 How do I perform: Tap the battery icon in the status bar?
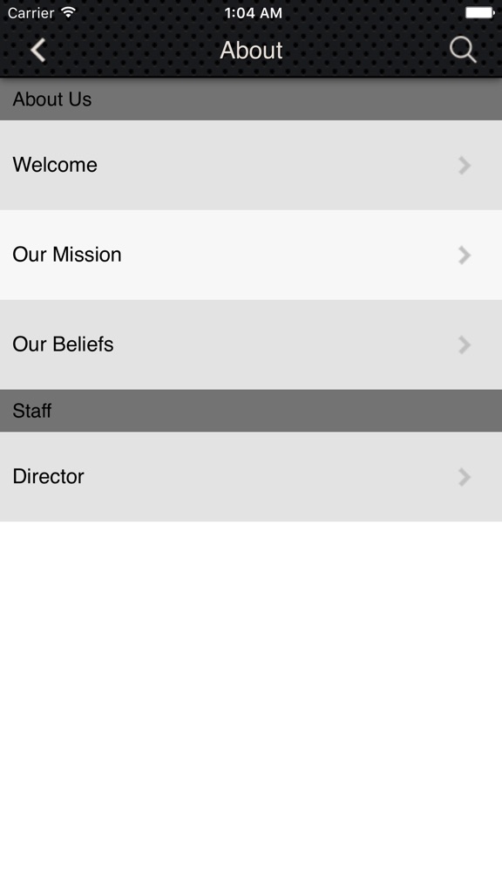coord(478,12)
